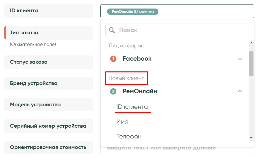Select the Бренд устройства field

pyautogui.click(x=49, y=83)
